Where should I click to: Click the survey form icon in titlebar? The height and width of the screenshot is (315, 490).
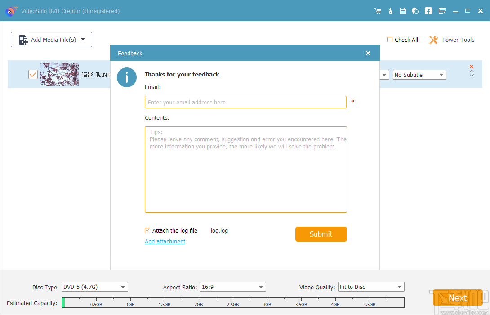442,10
